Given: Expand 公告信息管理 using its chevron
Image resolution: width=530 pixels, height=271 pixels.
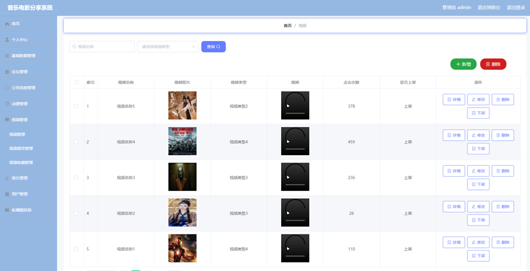Looking at the screenshot, I should 50,88.
